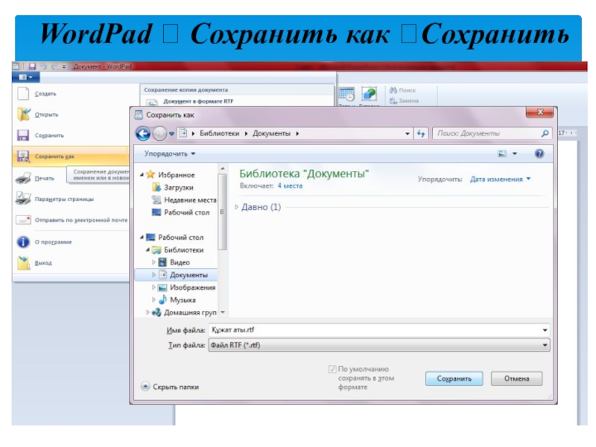Click the Сохранить button in dialog
The height and width of the screenshot is (447, 596).
point(454,378)
